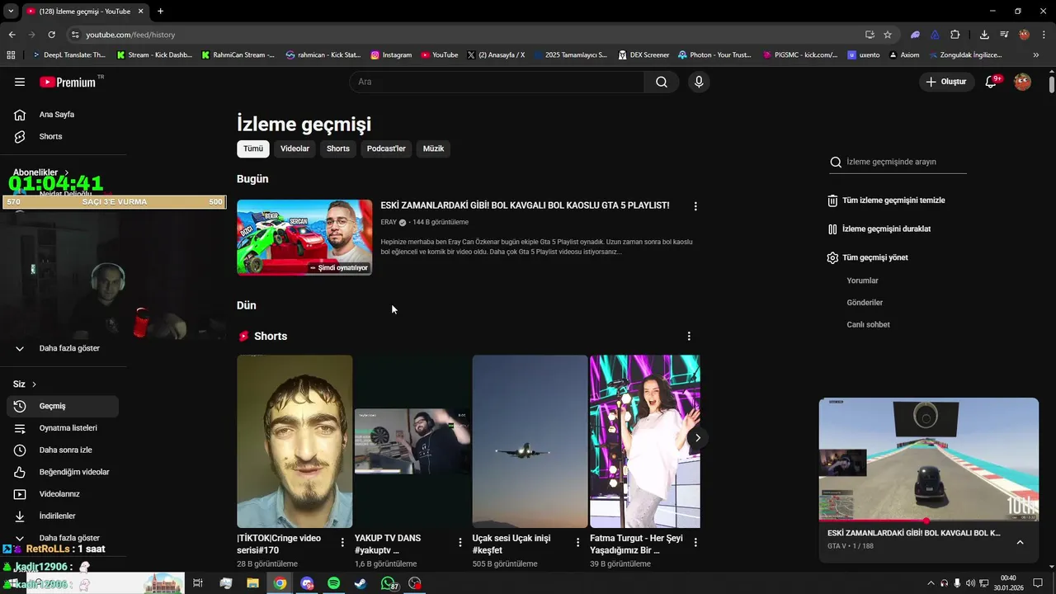Screen dimensions: 1056x594
Task: Open the account avatar menu
Action: [1022, 82]
